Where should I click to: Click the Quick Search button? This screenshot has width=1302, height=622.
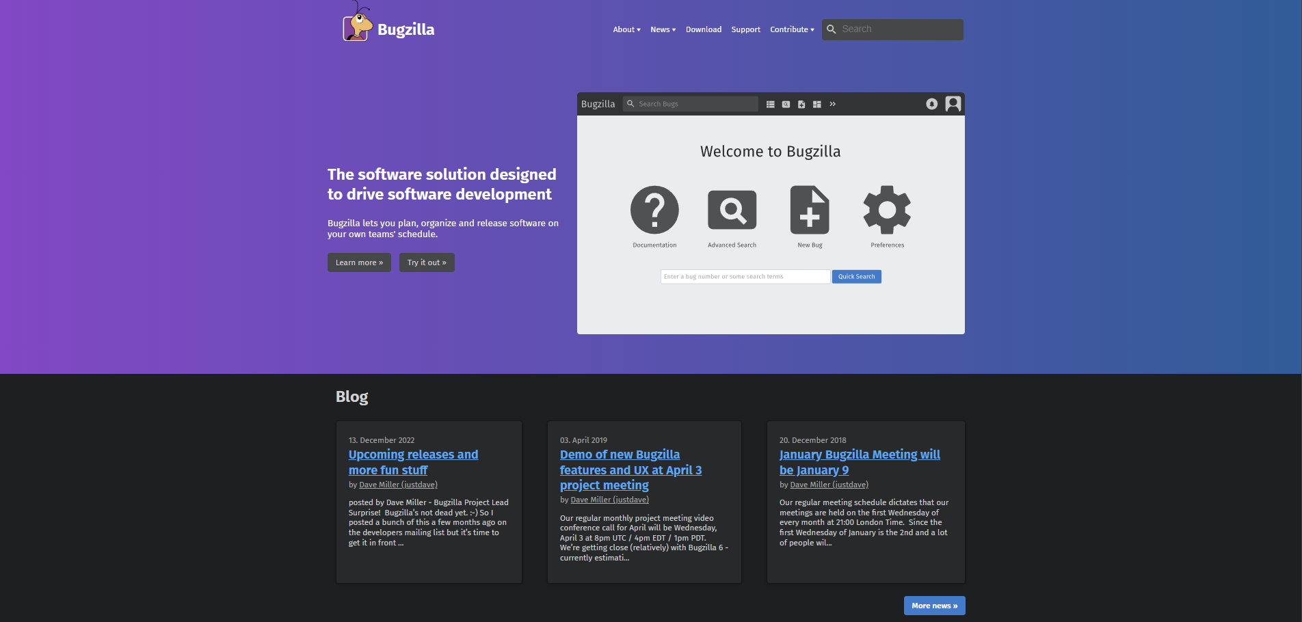[x=856, y=277]
